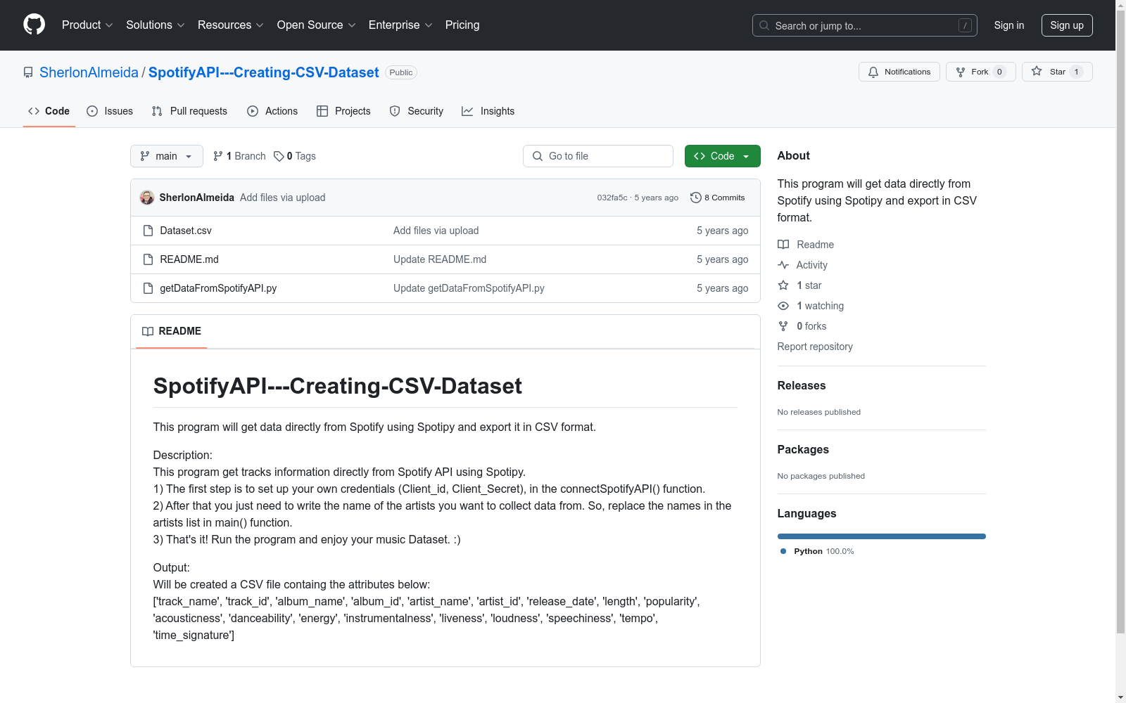Open the Actions tab
The height and width of the screenshot is (703, 1126).
pyautogui.click(x=272, y=111)
